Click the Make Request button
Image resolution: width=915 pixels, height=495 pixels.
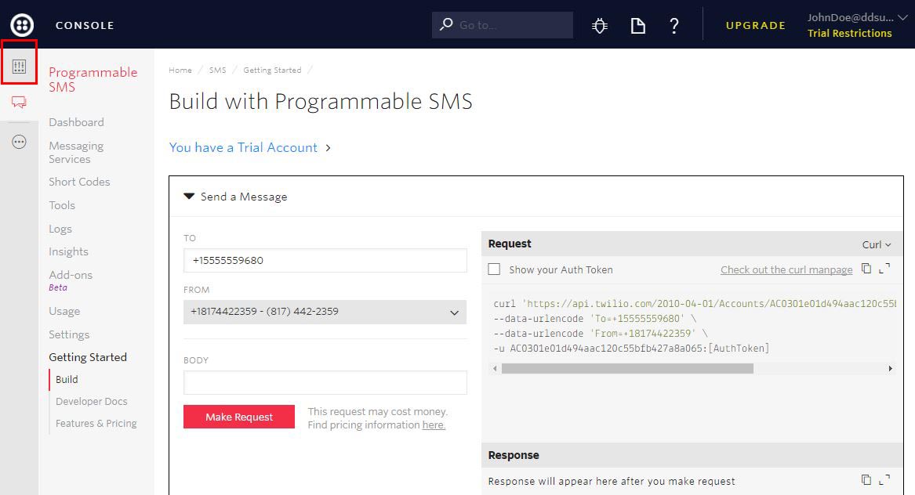coord(239,417)
